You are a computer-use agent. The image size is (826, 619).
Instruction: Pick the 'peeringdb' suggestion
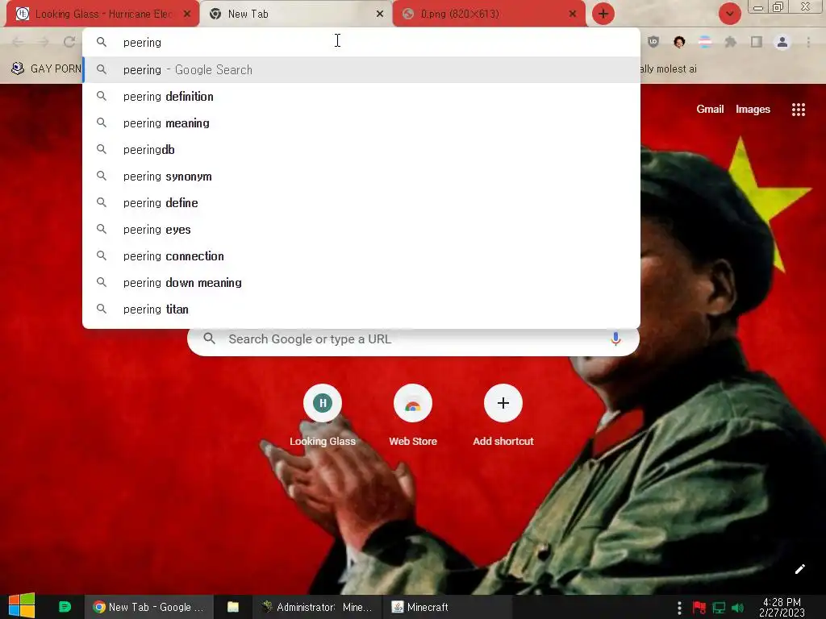pos(361,149)
